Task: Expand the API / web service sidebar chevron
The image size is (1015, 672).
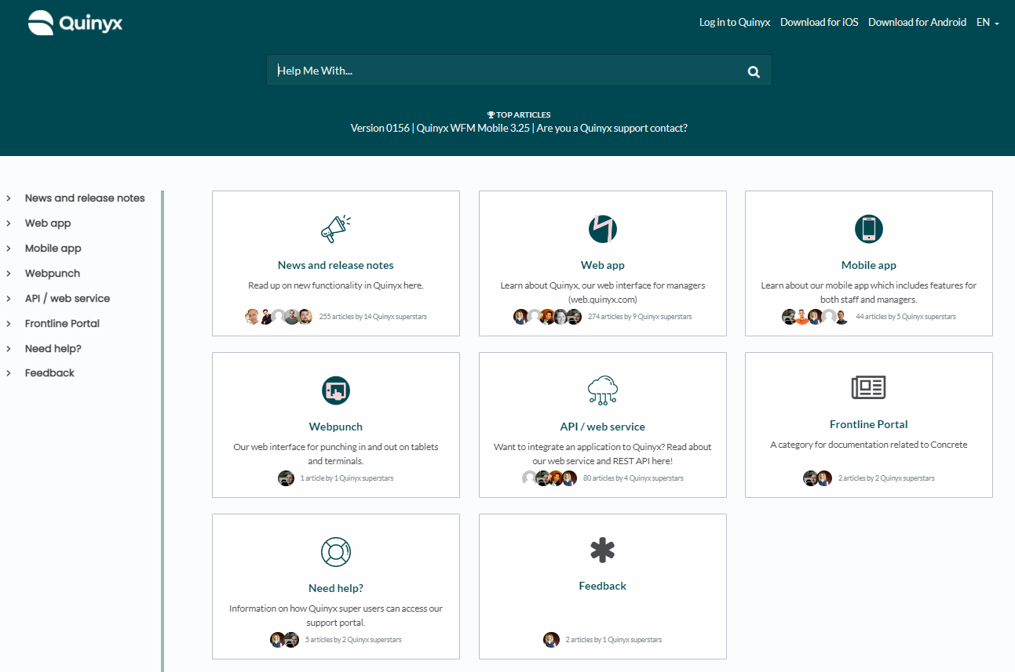Action: (x=9, y=299)
